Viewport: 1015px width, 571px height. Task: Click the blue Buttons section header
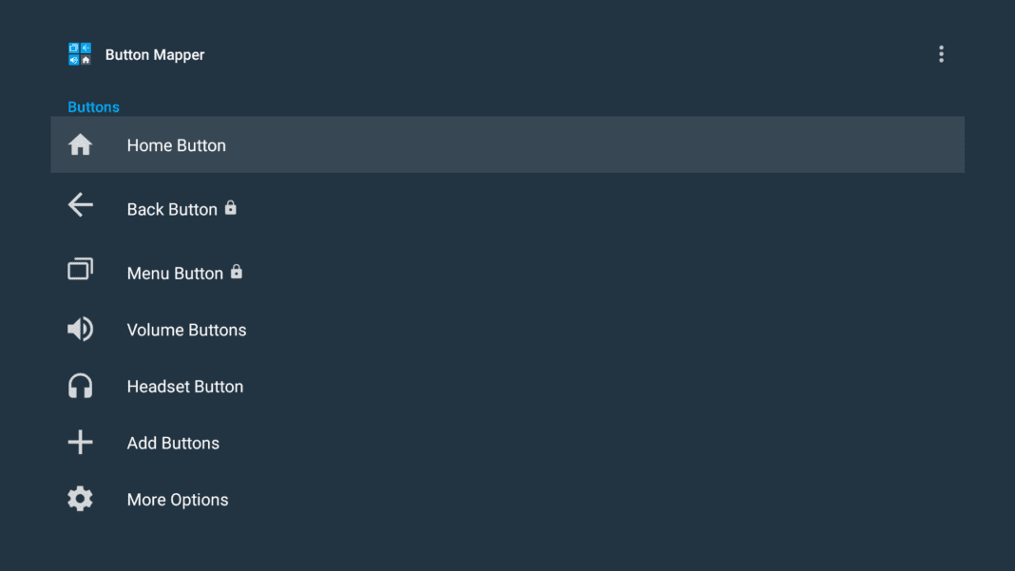93,107
